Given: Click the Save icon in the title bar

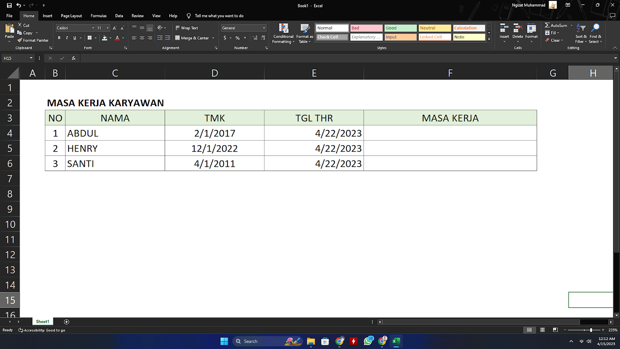Looking at the screenshot, I should coord(9,5).
